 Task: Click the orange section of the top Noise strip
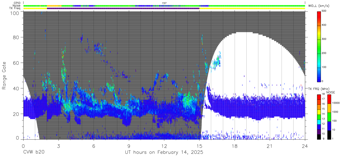pos(54,6)
